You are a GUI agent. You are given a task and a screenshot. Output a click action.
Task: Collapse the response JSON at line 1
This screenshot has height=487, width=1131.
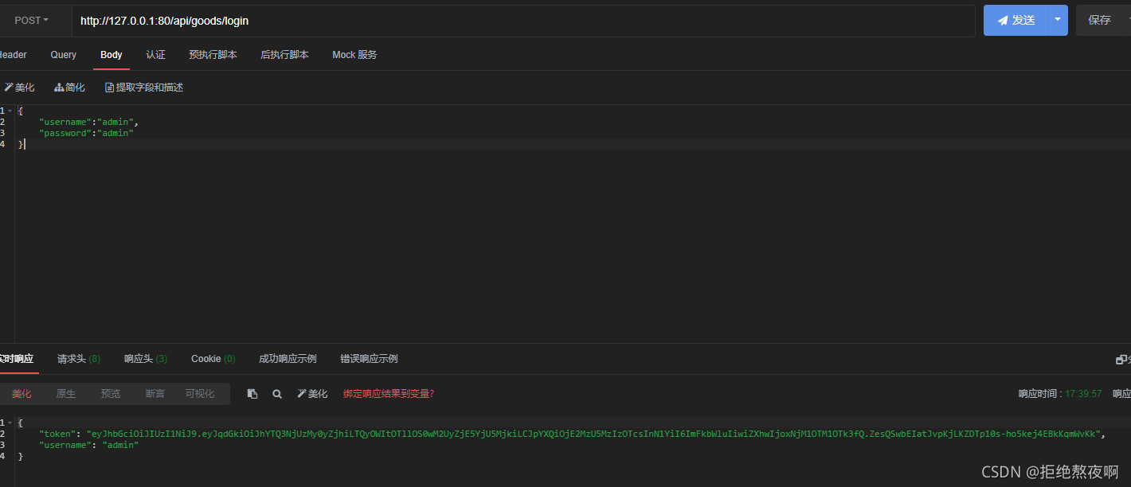(10, 423)
